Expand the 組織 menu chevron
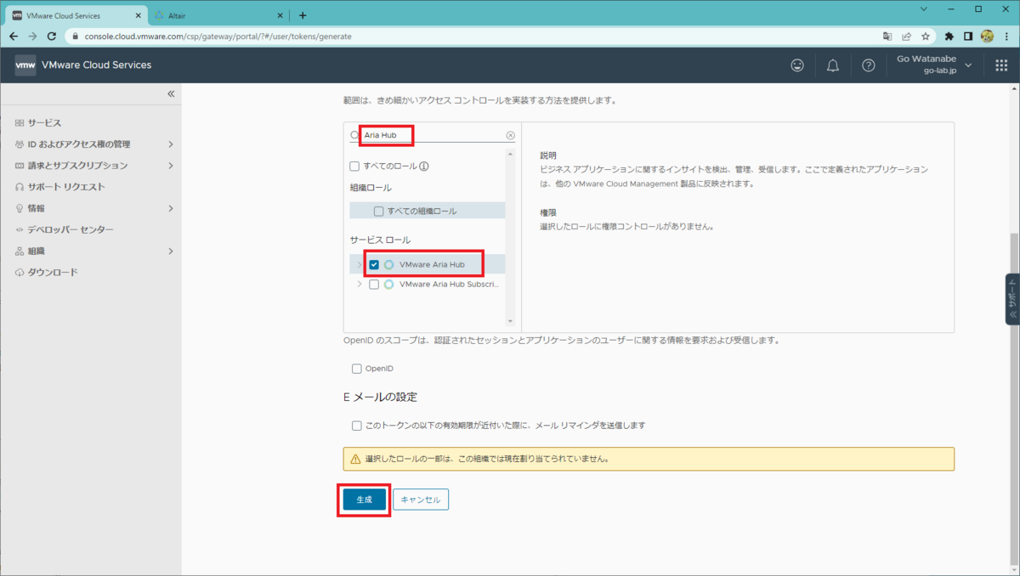Viewport: 1020px width, 576px height. click(x=170, y=251)
